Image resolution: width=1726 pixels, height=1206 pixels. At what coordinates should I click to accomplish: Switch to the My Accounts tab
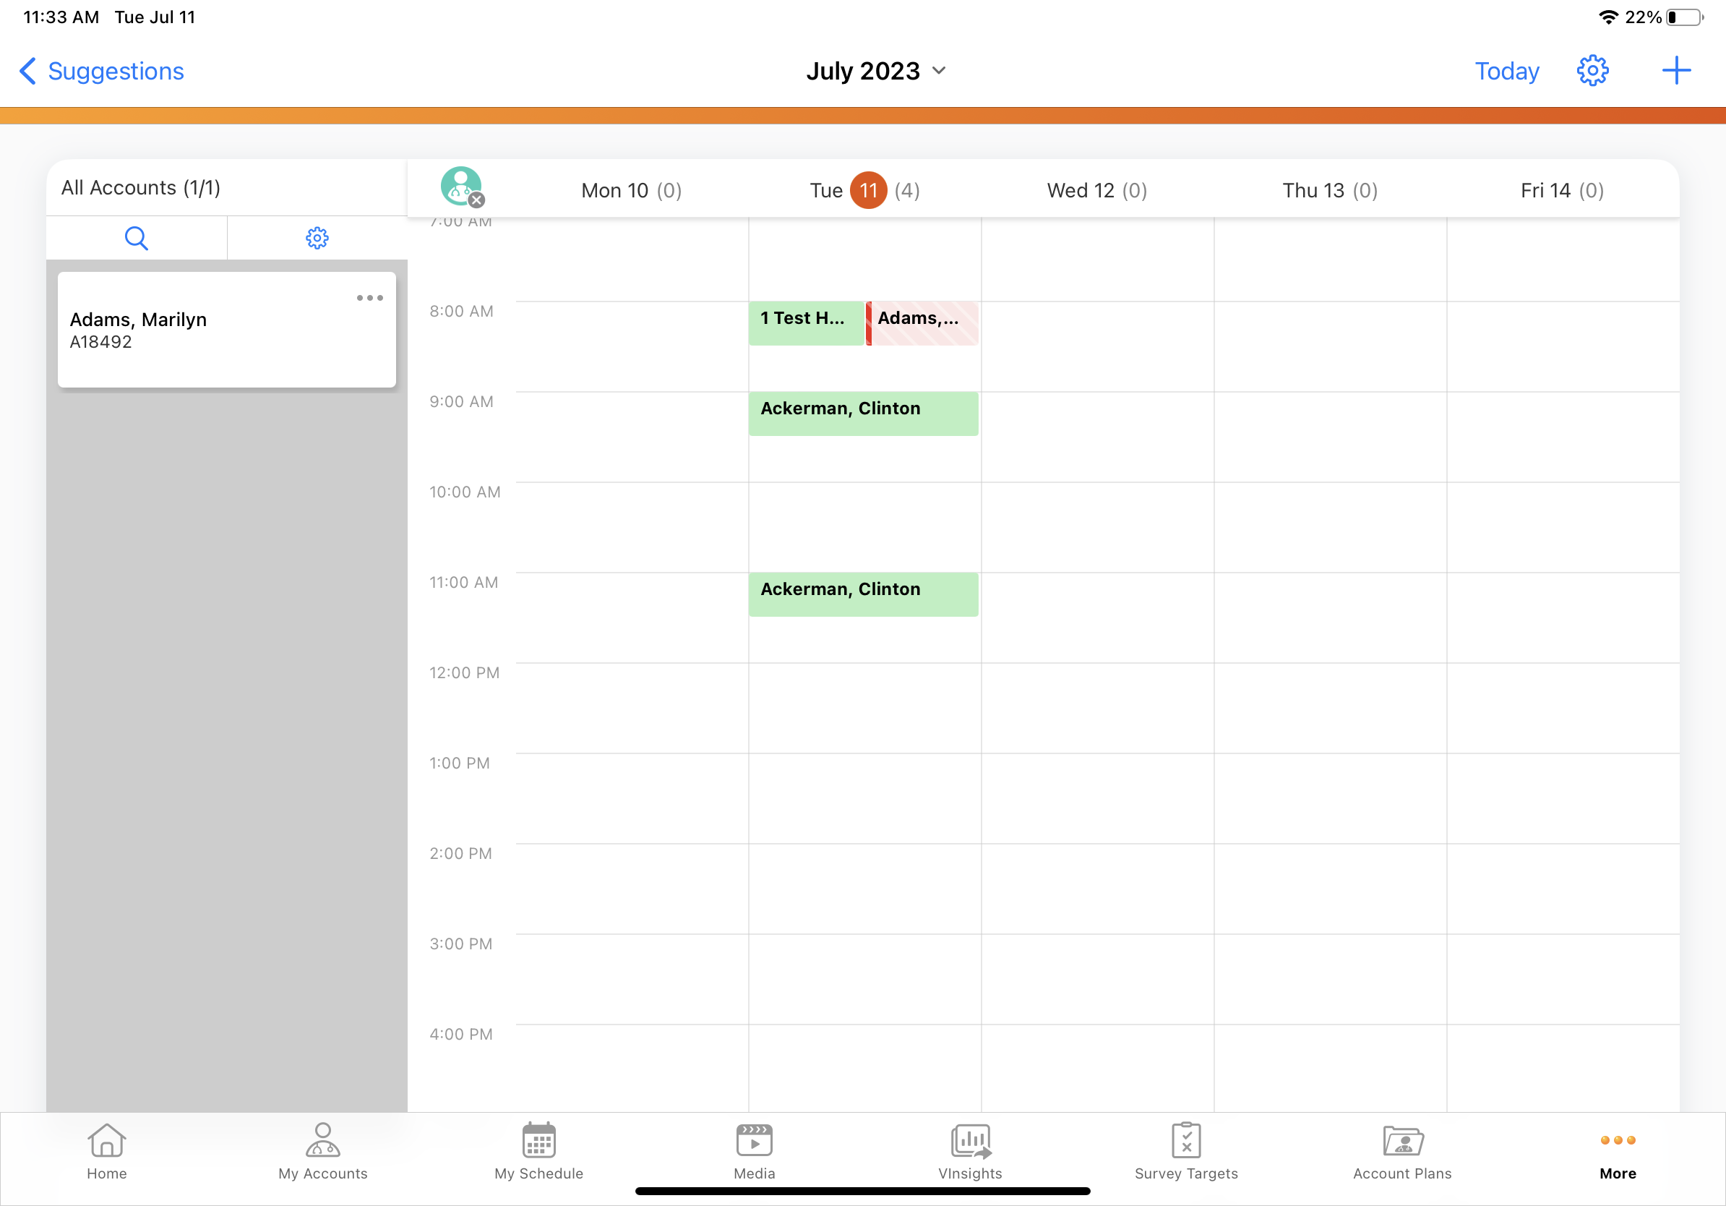322,1151
